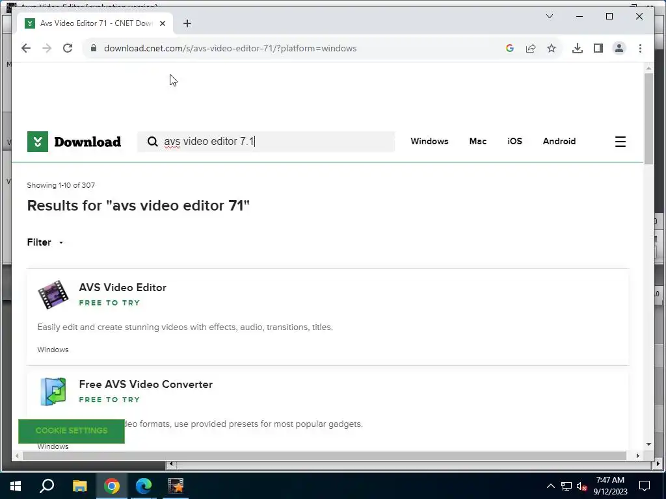Reload the CNET download page
666x499 pixels.
click(x=68, y=48)
